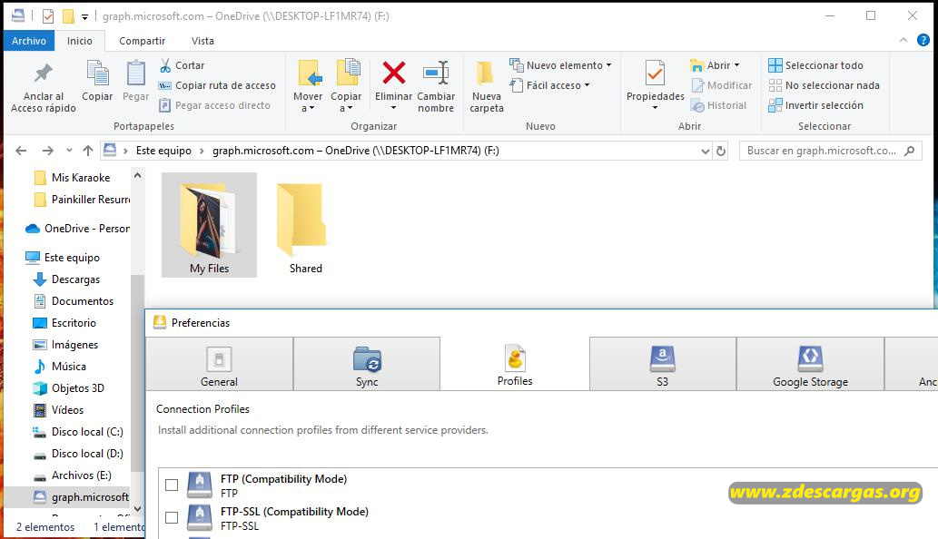The image size is (938, 539).
Task: Open Archivos (E:) in sidebar
Action: (73, 475)
